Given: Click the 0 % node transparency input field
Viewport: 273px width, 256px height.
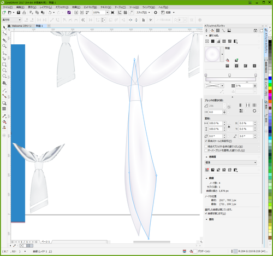Looking at the screenshot, I should [x=244, y=86].
